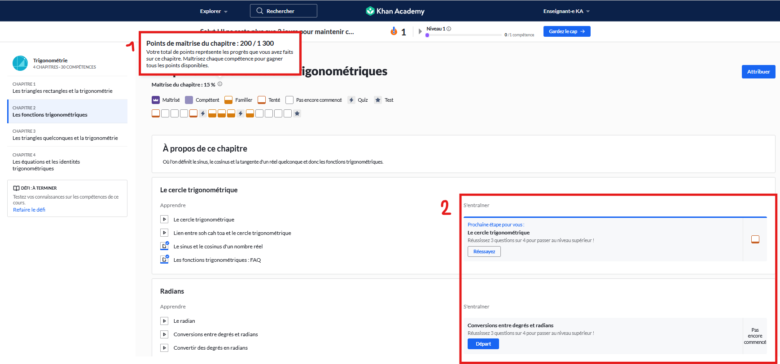
Task: Click the Maîtrisé crown icon in the legend
Action: 156,100
